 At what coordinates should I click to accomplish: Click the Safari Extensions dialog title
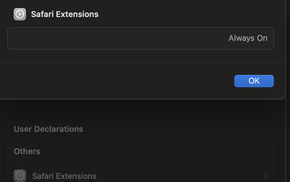(65, 14)
